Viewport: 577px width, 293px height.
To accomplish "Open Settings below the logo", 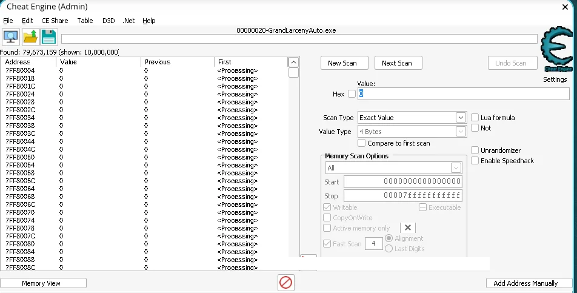I will [x=555, y=79].
